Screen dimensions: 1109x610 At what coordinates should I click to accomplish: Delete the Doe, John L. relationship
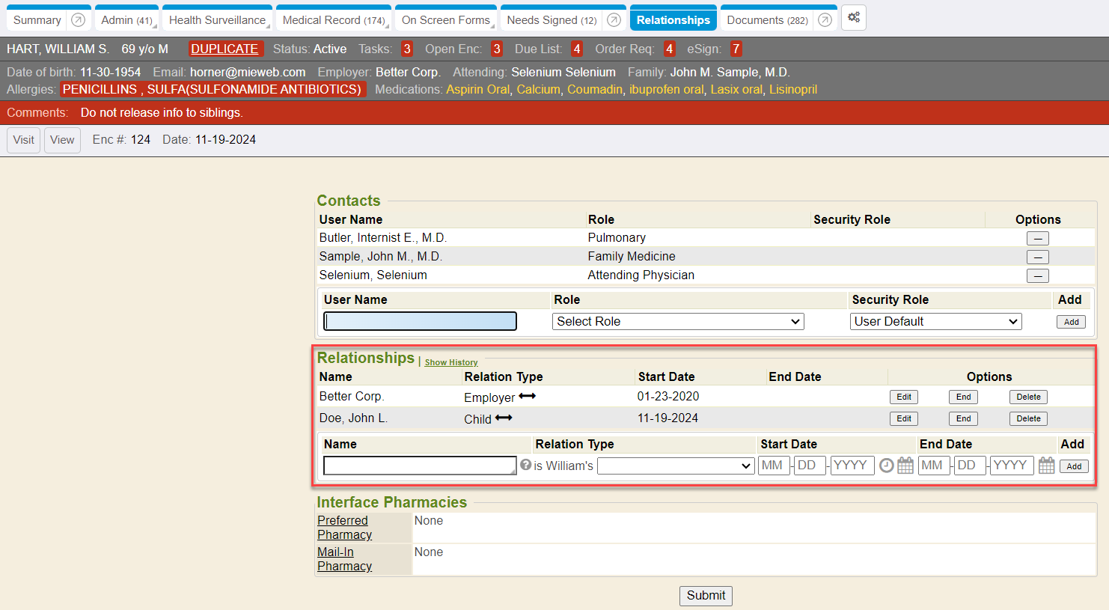click(1028, 419)
